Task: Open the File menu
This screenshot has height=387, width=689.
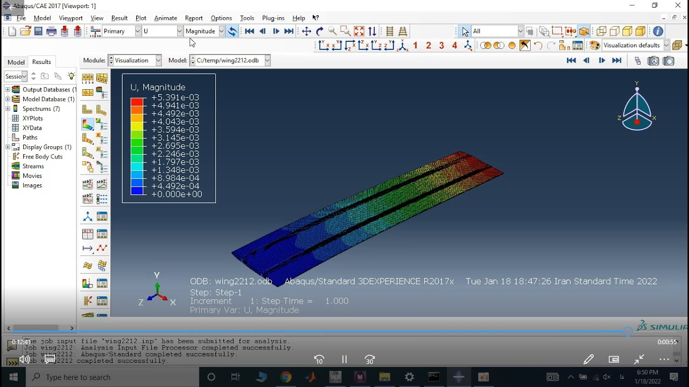Action: 21,18
